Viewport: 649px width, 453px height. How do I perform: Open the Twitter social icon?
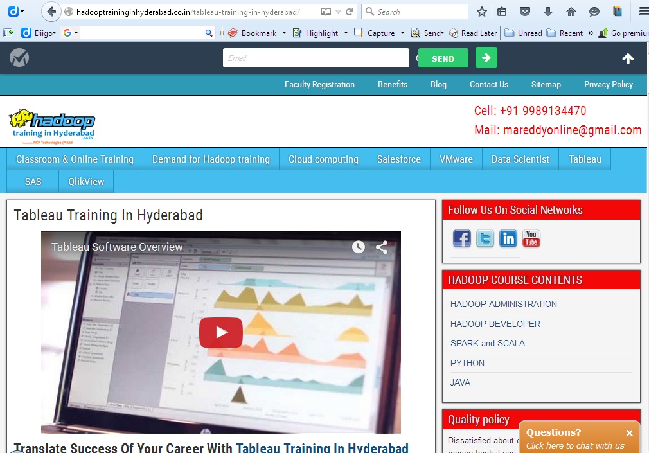pyautogui.click(x=485, y=238)
